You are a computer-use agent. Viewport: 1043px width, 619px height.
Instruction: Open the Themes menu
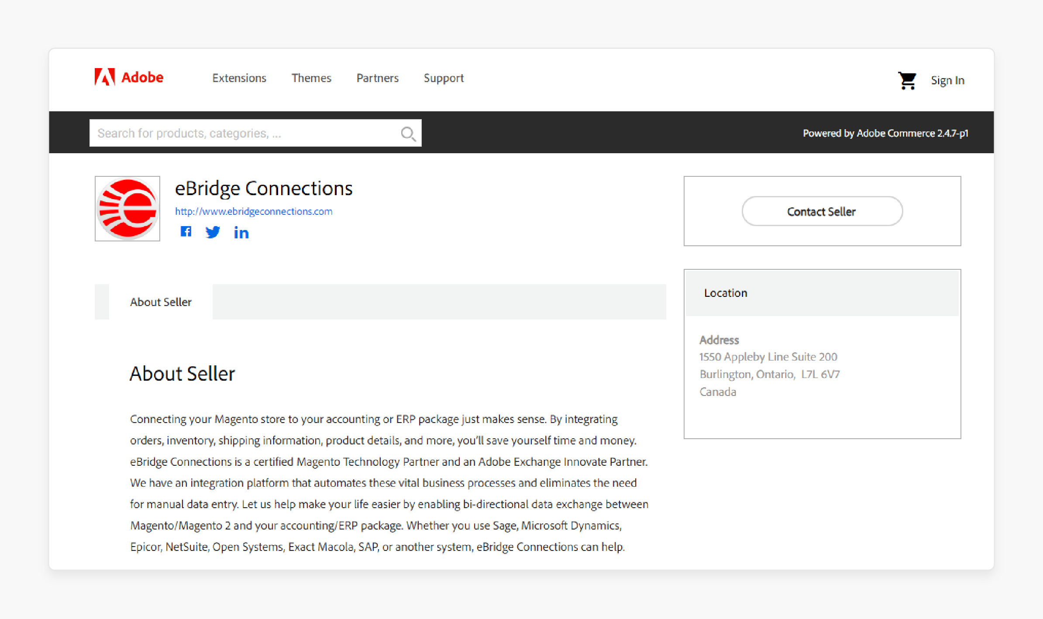tap(311, 78)
